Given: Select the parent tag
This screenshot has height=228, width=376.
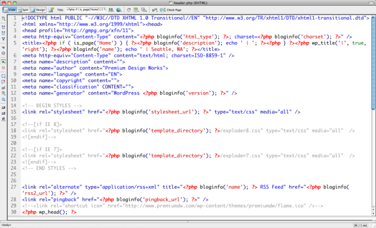Looking at the screenshot, I should pyautogui.click(x=4, y=47).
